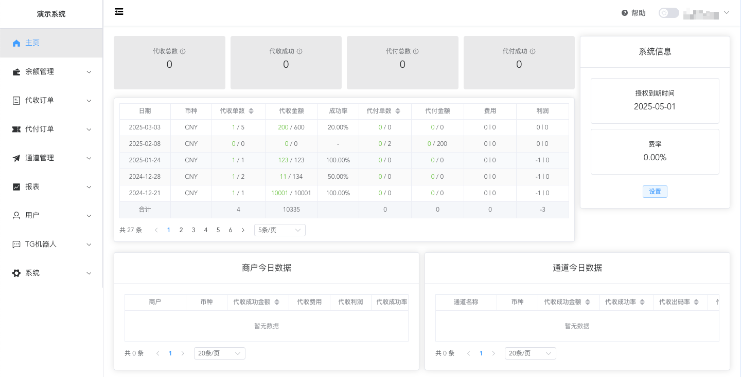The image size is (741, 377).
Task: Sort the table by 代付单数 column
Action: 398,111
